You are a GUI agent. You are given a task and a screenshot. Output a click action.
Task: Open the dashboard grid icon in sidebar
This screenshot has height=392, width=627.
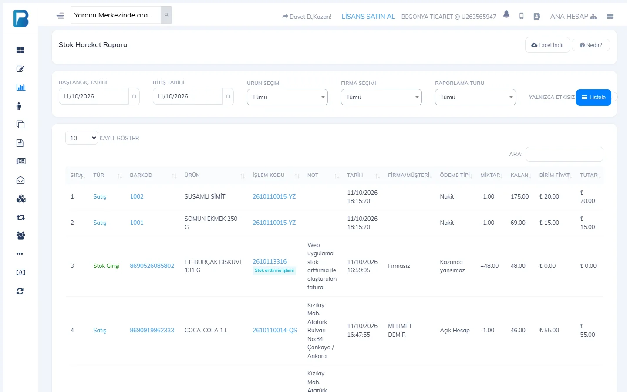20,50
